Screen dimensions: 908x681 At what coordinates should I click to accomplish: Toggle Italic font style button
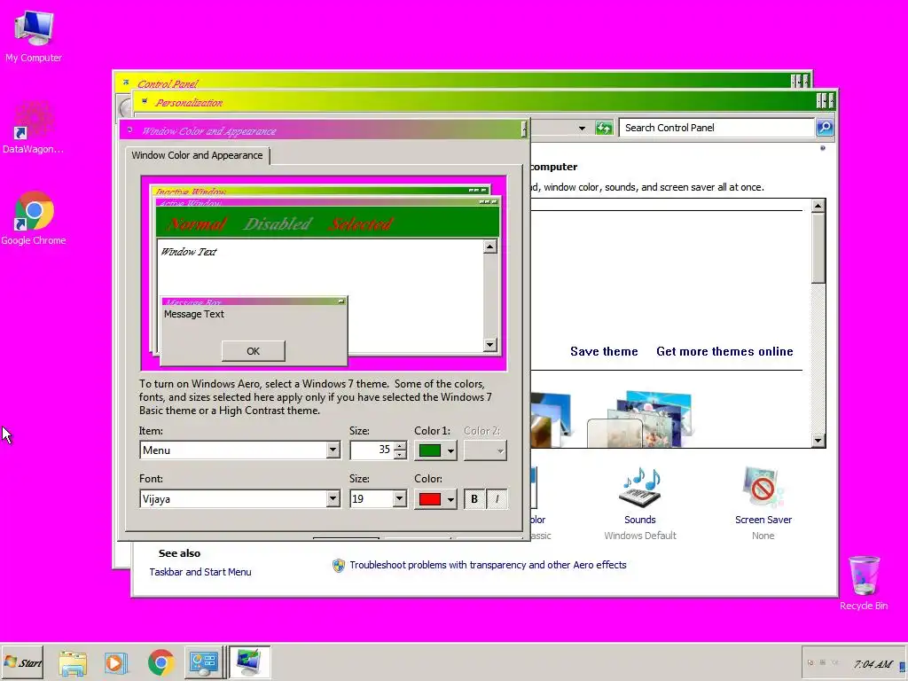(x=497, y=499)
